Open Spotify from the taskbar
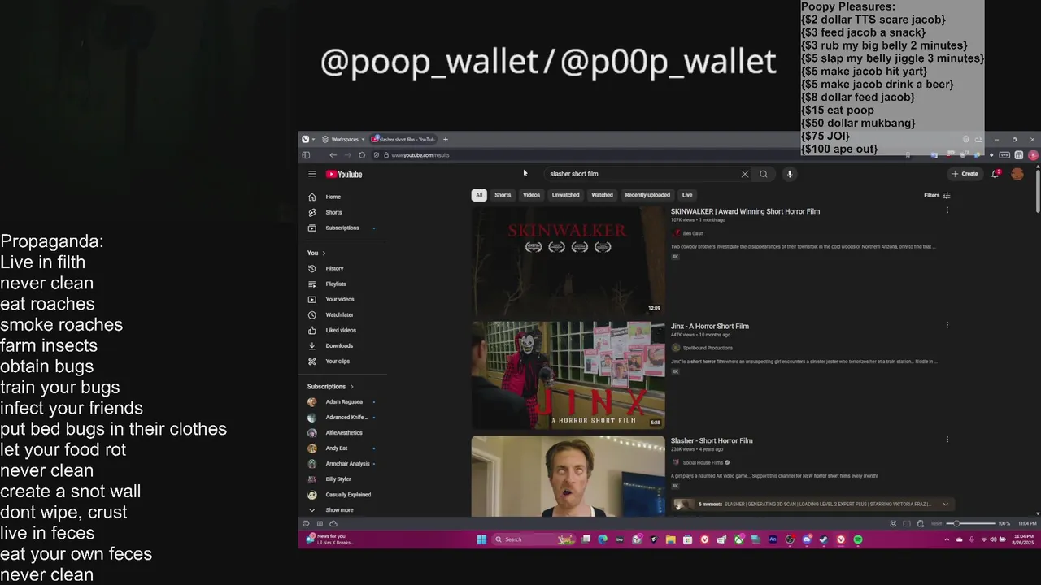1041x585 pixels. tap(858, 539)
